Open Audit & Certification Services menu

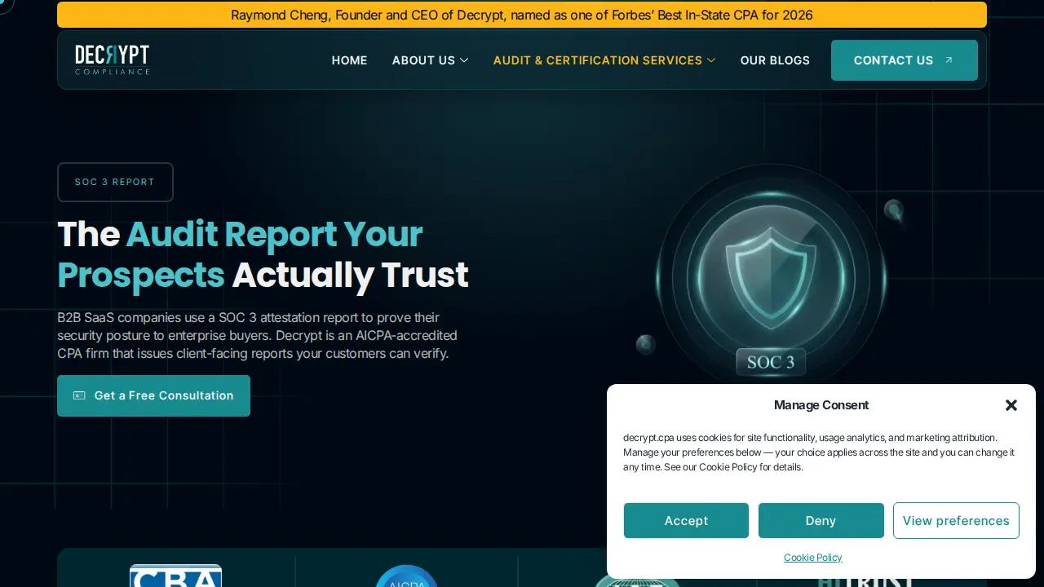pyautogui.click(x=597, y=60)
